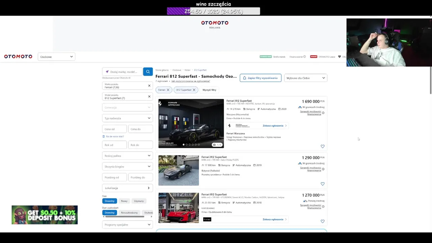The width and height of the screenshot is (432, 243).
Task: Expand the Rodzaj paliwa dropdown
Action: (x=128, y=156)
